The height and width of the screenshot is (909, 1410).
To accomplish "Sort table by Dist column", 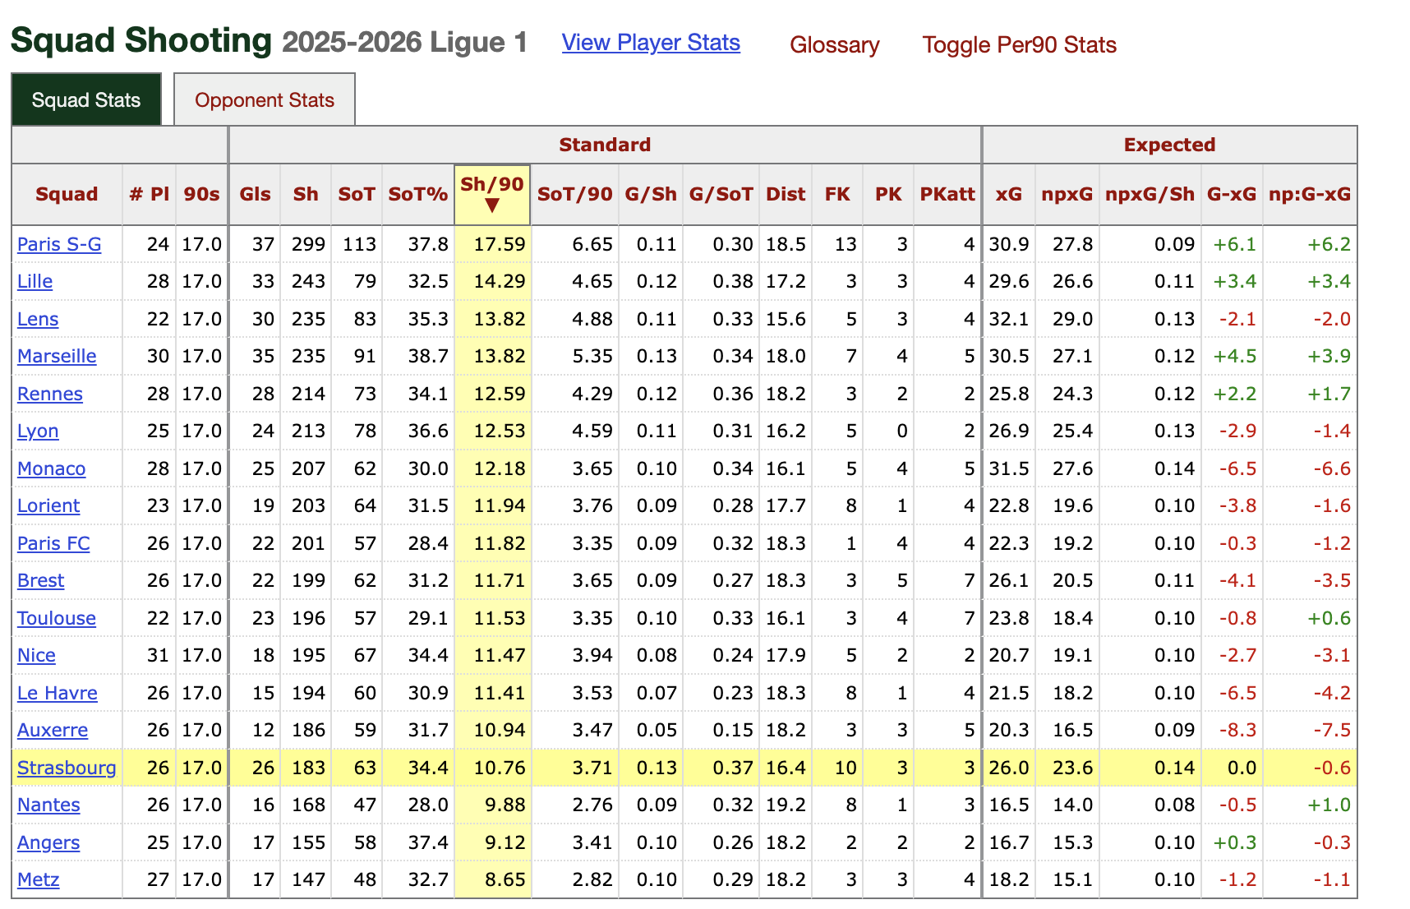I will pos(786,194).
